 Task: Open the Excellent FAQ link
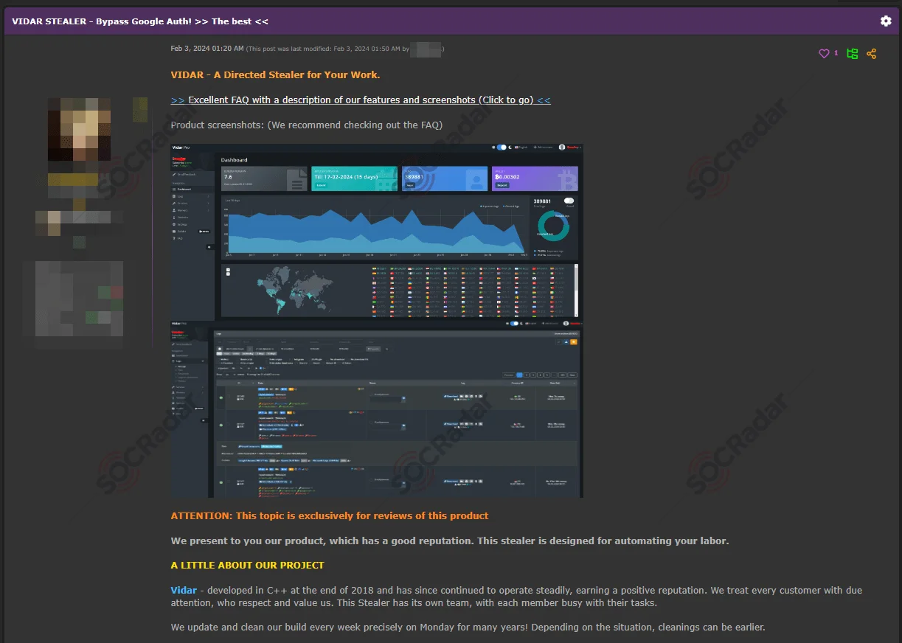point(361,100)
